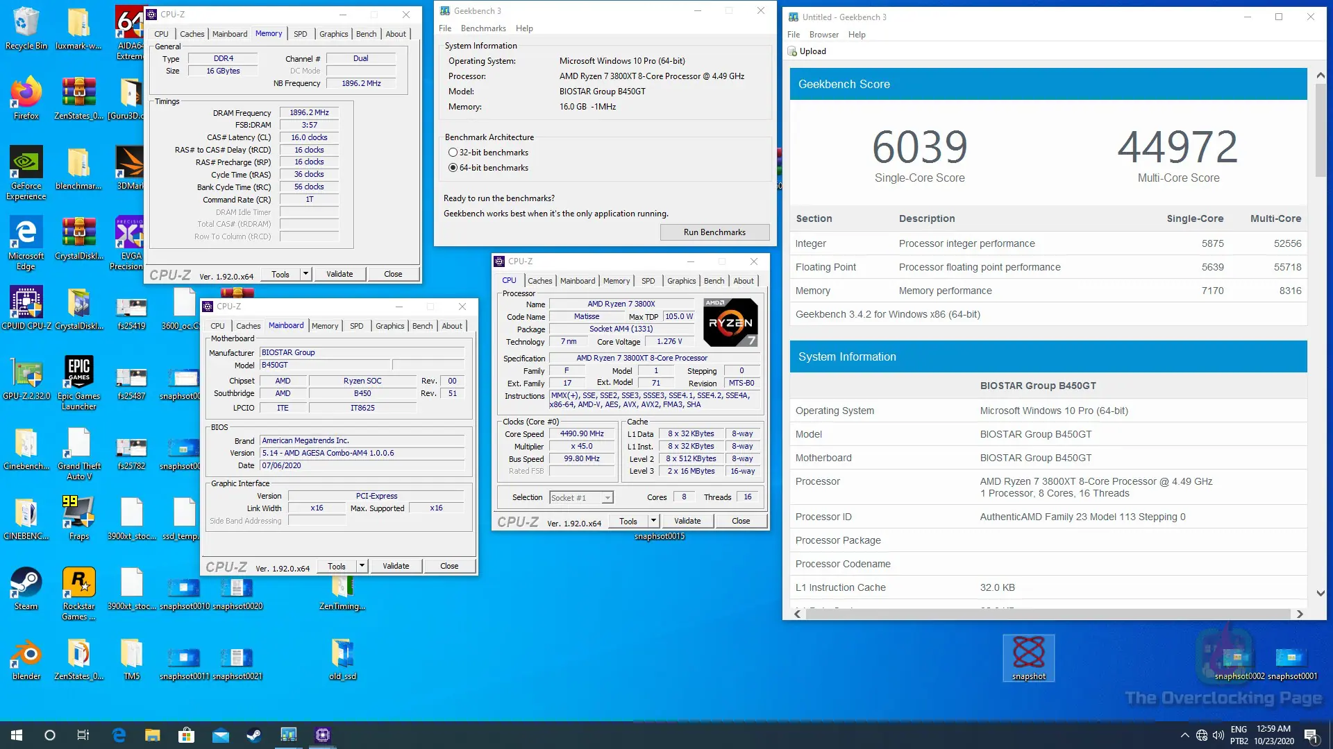The image size is (1333, 749).
Task: Click ENG language indicator in tray
Action: click(1239, 730)
